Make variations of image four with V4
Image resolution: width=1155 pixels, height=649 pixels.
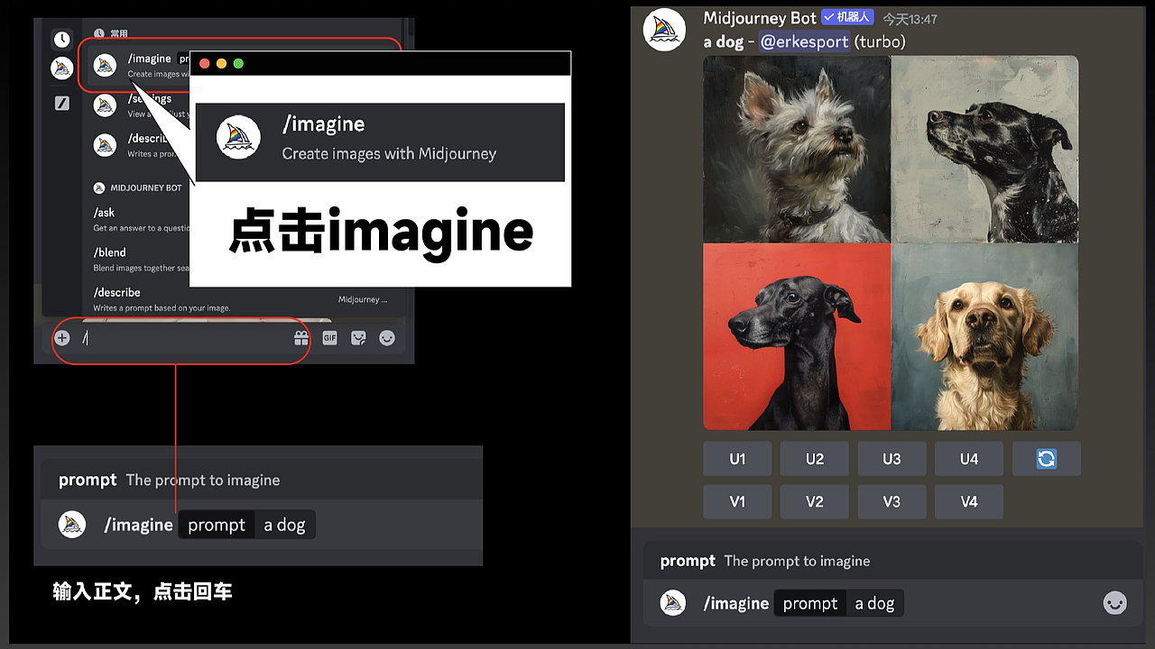coord(969,501)
